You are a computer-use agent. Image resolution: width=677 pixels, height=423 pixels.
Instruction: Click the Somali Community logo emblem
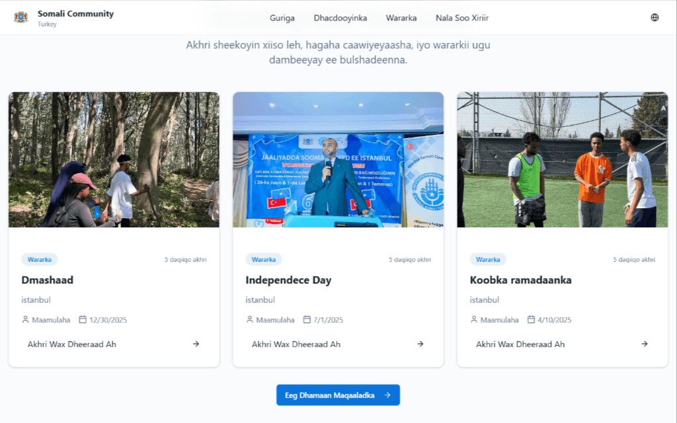[21, 17]
